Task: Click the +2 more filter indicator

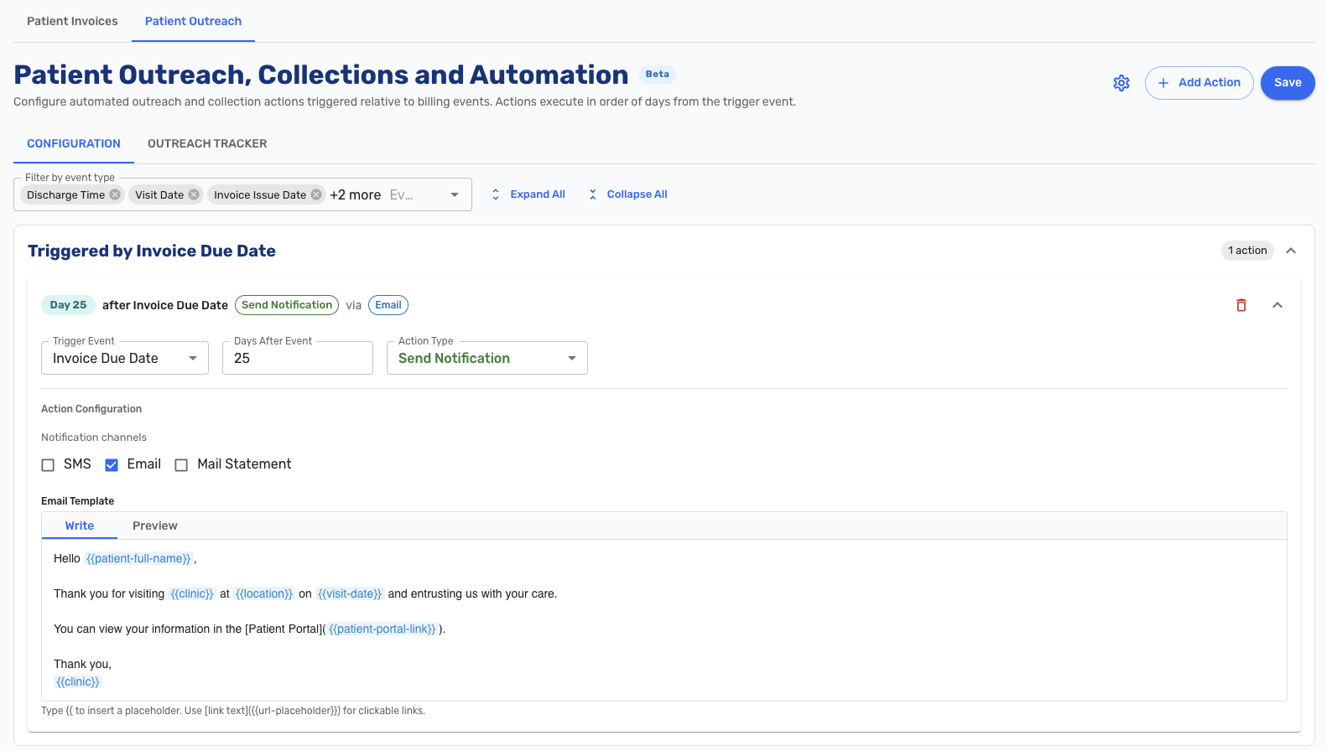Action: click(x=356, y=194)
